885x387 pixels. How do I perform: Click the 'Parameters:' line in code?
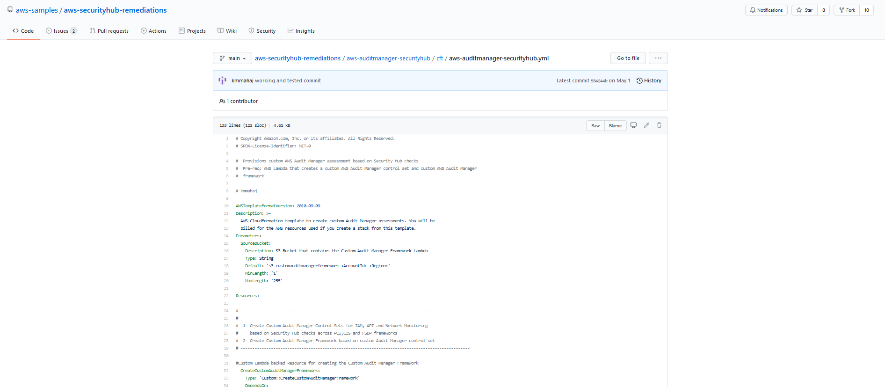tap(248, 236)
